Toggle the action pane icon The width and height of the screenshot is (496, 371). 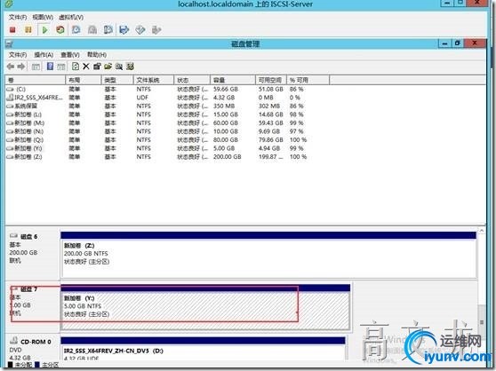click(x=61, y=67)
